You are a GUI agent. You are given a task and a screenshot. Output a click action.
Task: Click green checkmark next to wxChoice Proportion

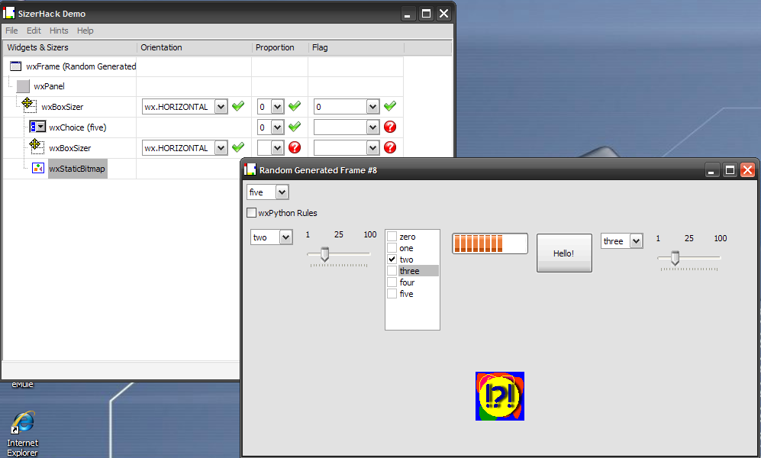295,127
